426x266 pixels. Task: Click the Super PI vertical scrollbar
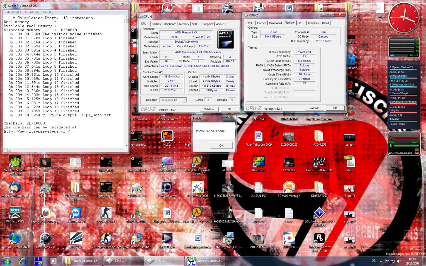[x=126, y=81]
